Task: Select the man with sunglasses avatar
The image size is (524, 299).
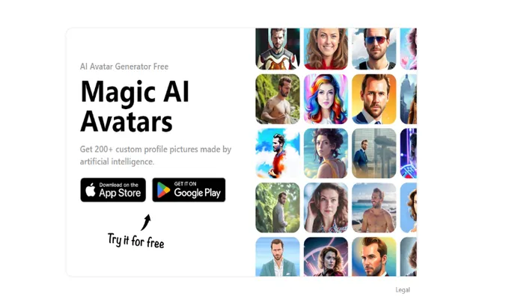Action: tap(374, 49)
